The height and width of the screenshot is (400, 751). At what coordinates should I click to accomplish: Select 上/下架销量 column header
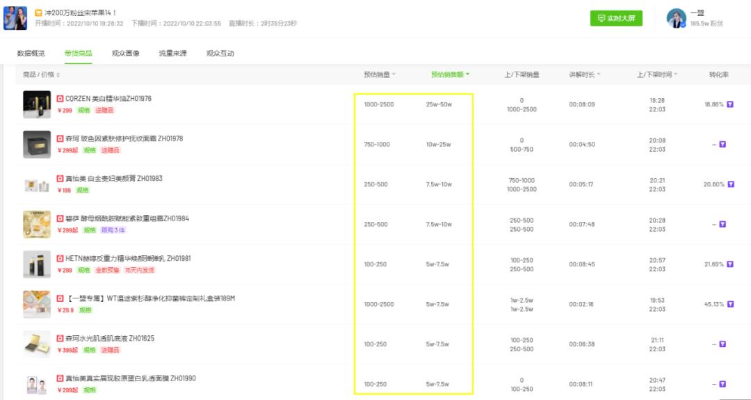[x=522, y=74]
